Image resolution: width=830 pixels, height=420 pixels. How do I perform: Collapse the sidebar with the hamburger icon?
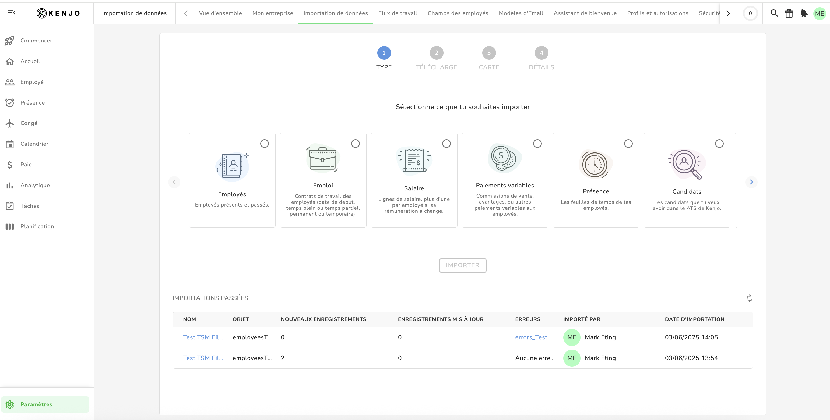tap(11, 13)
